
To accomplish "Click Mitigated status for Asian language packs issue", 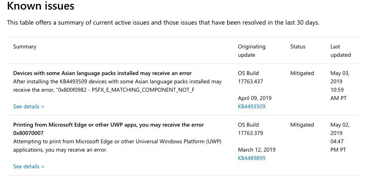I will (302, 73).
